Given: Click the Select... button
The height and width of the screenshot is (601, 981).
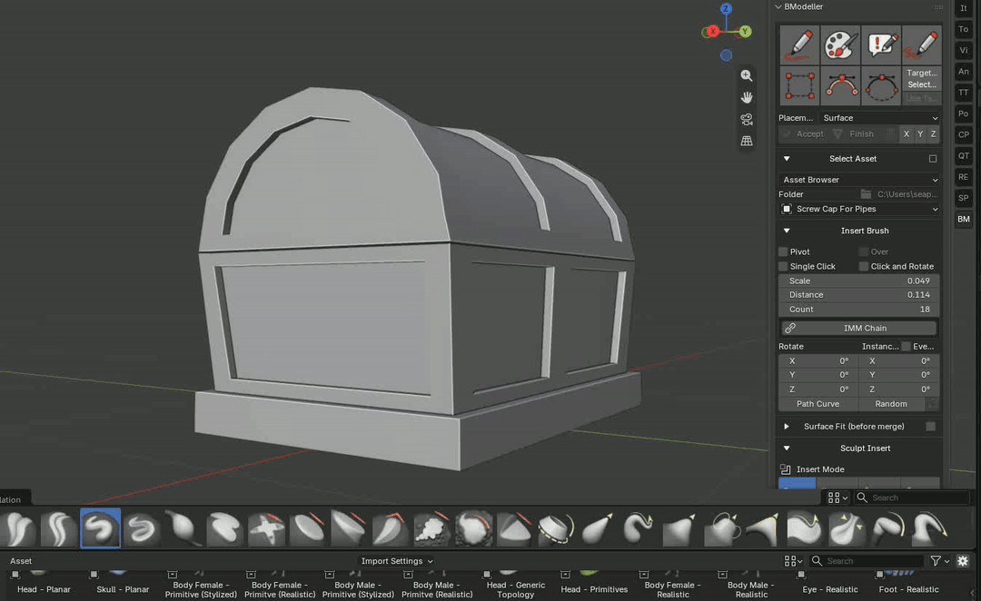Looking at the screenshot, I should pos(922,84).
